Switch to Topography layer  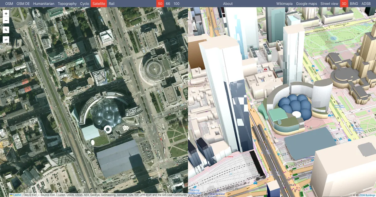point(67,4)
